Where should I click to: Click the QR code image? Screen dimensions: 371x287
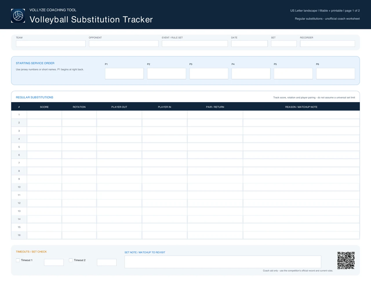pos(346,260)
